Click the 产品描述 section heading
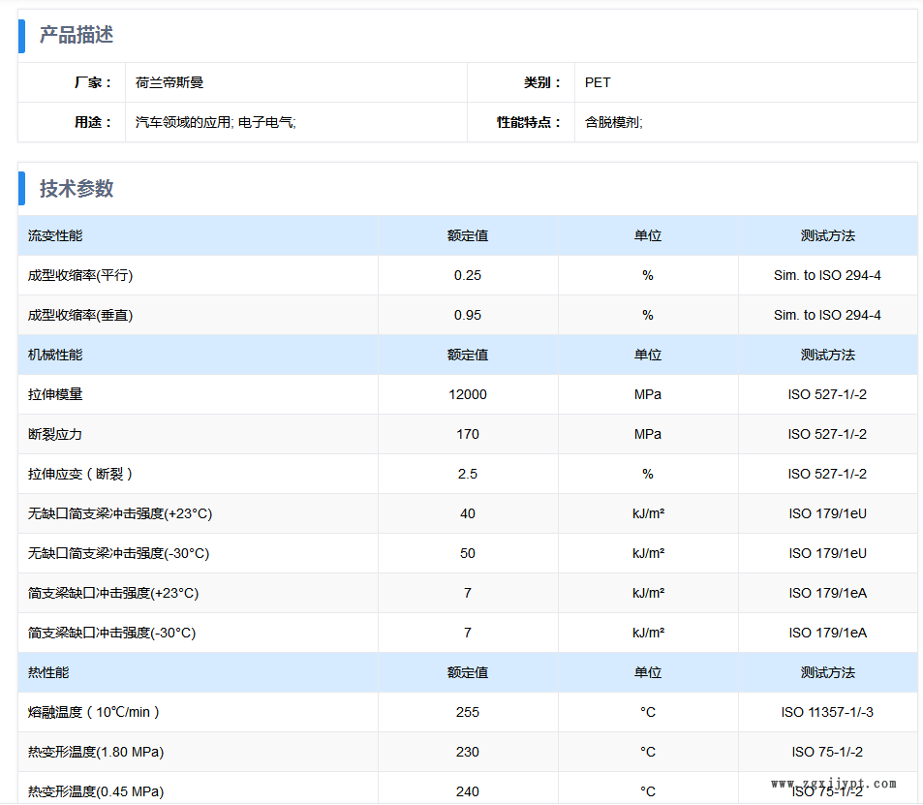923x805 pixels. point(77,36)
